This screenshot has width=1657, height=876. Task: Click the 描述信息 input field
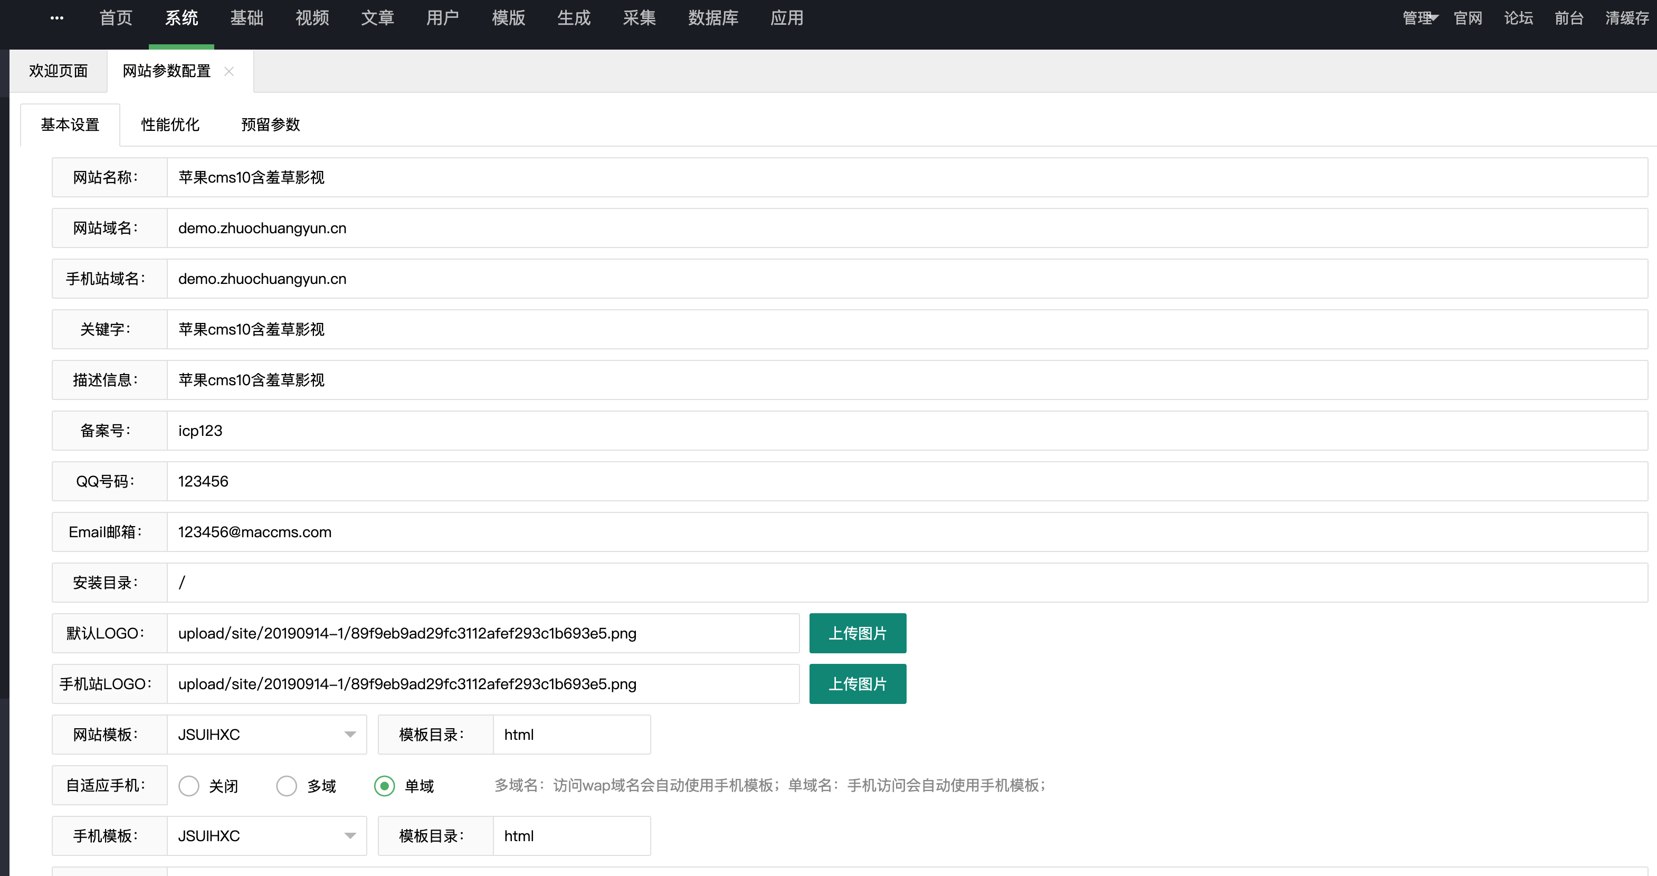point(907,380)
